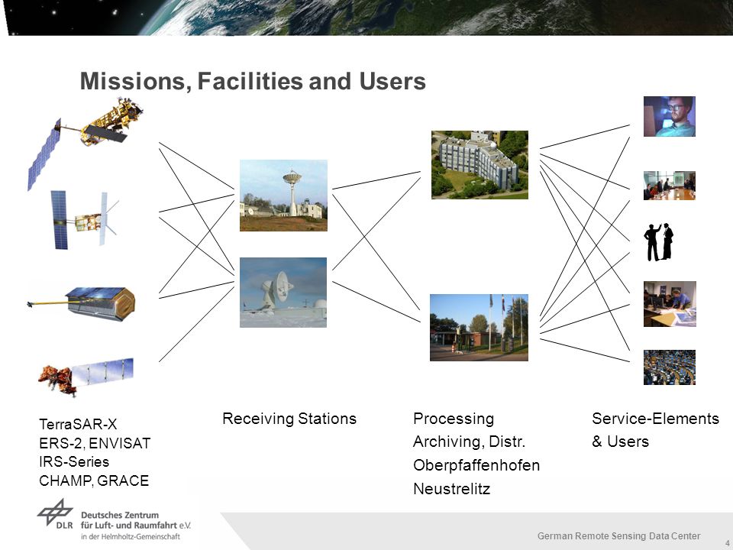Image resolution: width=733 pixels, height=550 pixels.
Task: Click the Receiving Stations label
Action: coord(289,418)
